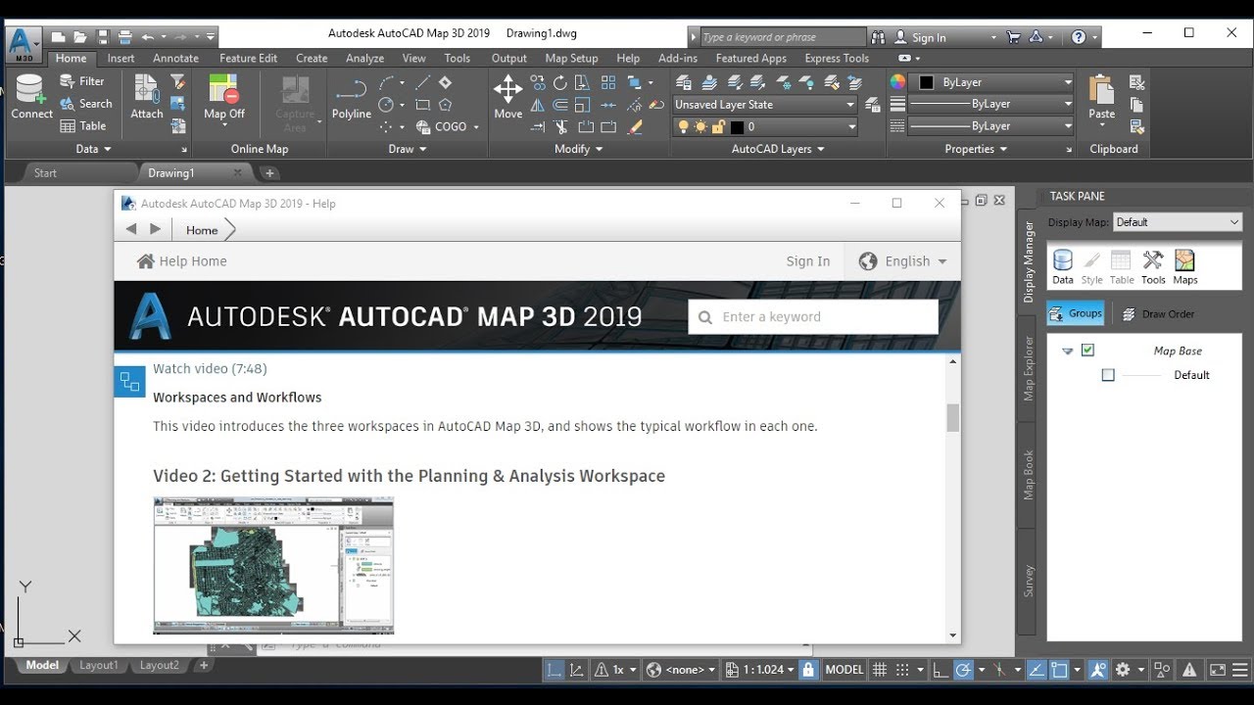Click the Groups button in Task Pane
Viewport: 1254px width, 705px height.
click(x=1075, y=313)
